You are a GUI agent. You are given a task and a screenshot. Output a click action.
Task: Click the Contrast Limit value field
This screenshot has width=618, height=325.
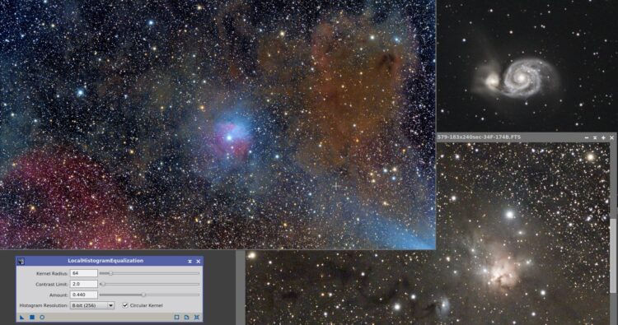[83, 284]
